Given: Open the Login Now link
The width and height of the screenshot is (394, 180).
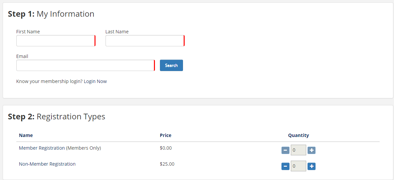Looking at the screenshot, I should (x=95, y=81).
